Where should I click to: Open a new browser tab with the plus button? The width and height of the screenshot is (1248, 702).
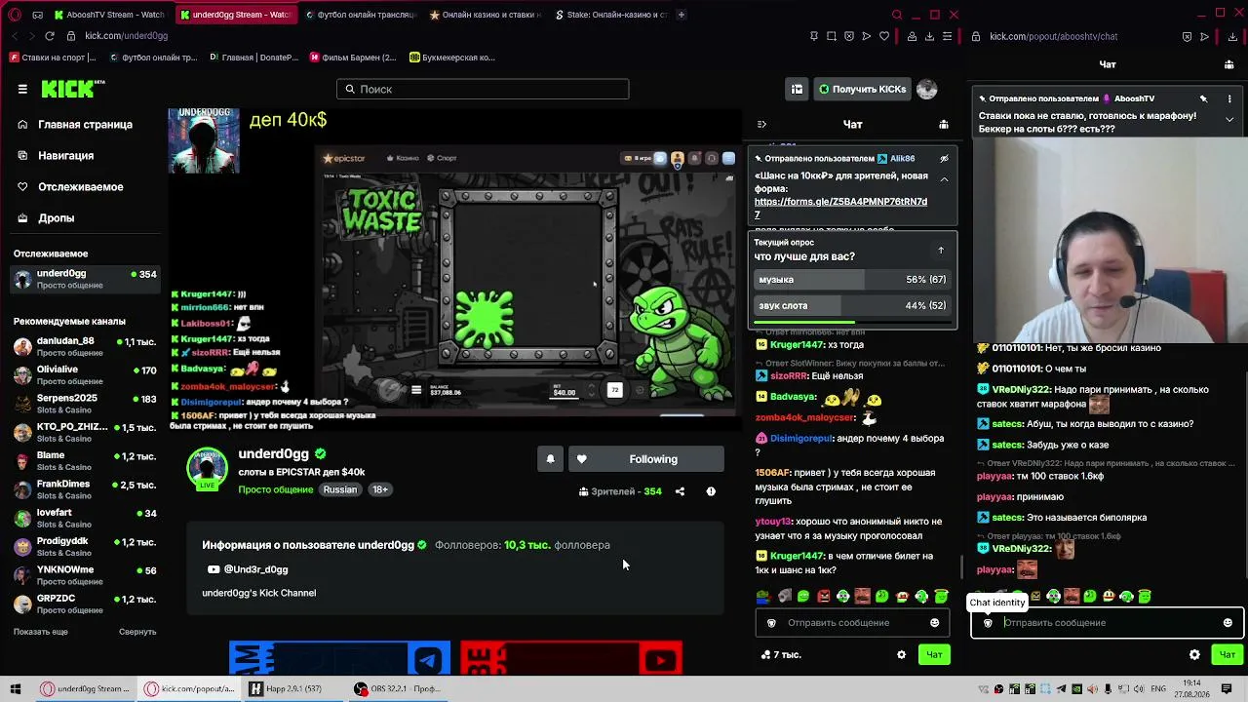(681, 15)
